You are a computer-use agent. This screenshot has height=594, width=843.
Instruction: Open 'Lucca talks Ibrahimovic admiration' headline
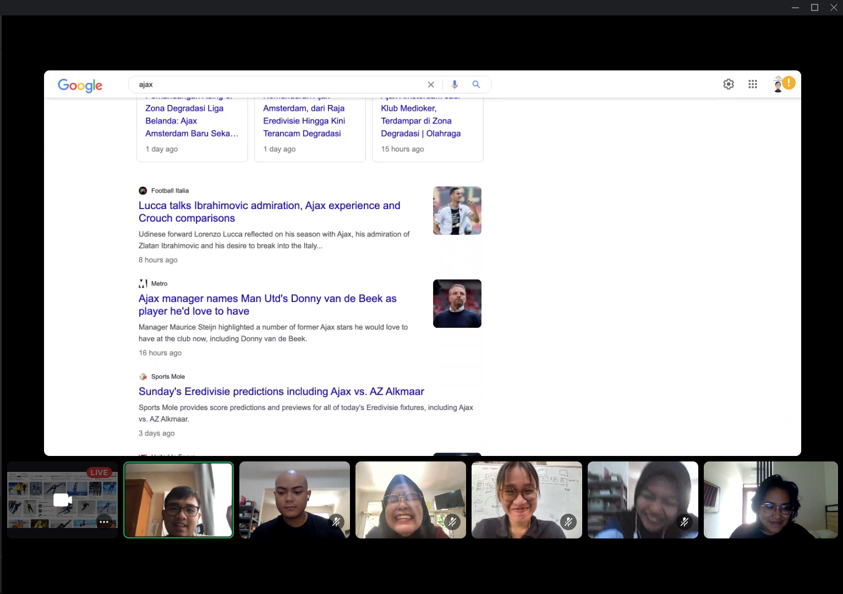coord(270,212)
